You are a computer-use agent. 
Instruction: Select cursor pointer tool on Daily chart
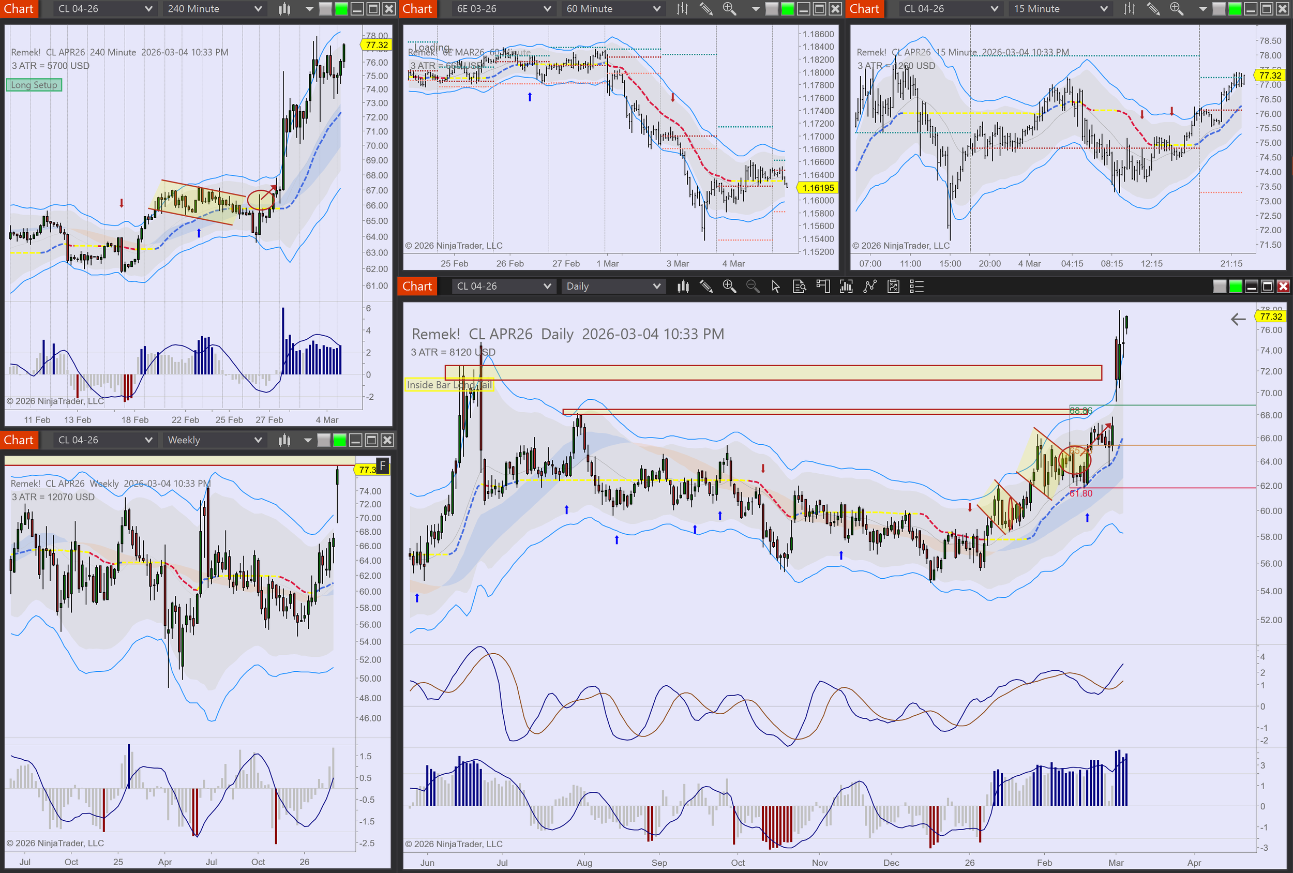coord(776,287)
